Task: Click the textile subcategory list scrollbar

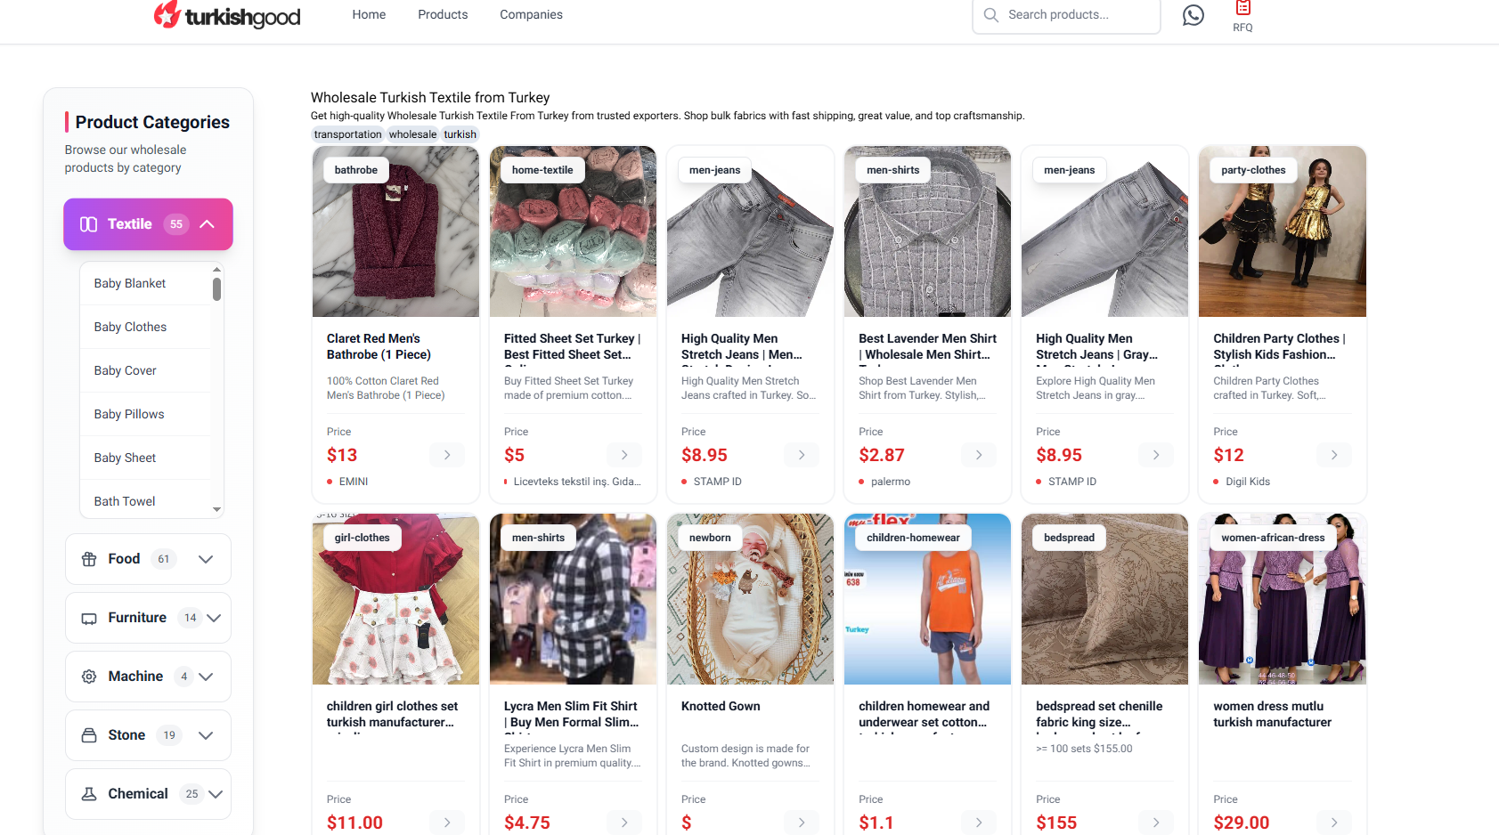Action: (216, 289)
